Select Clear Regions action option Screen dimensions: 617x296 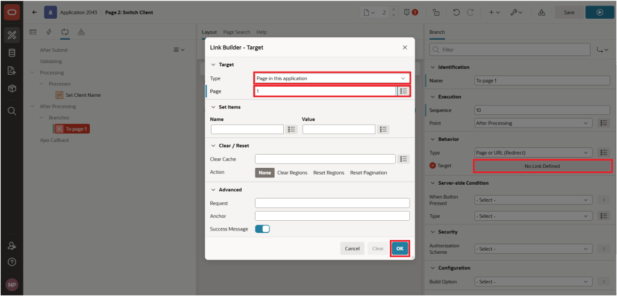[x=292, y=173]
